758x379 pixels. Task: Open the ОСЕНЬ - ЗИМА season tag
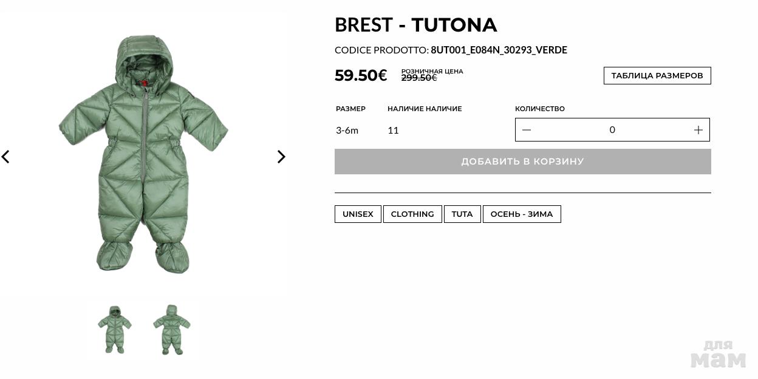point(521,214)
